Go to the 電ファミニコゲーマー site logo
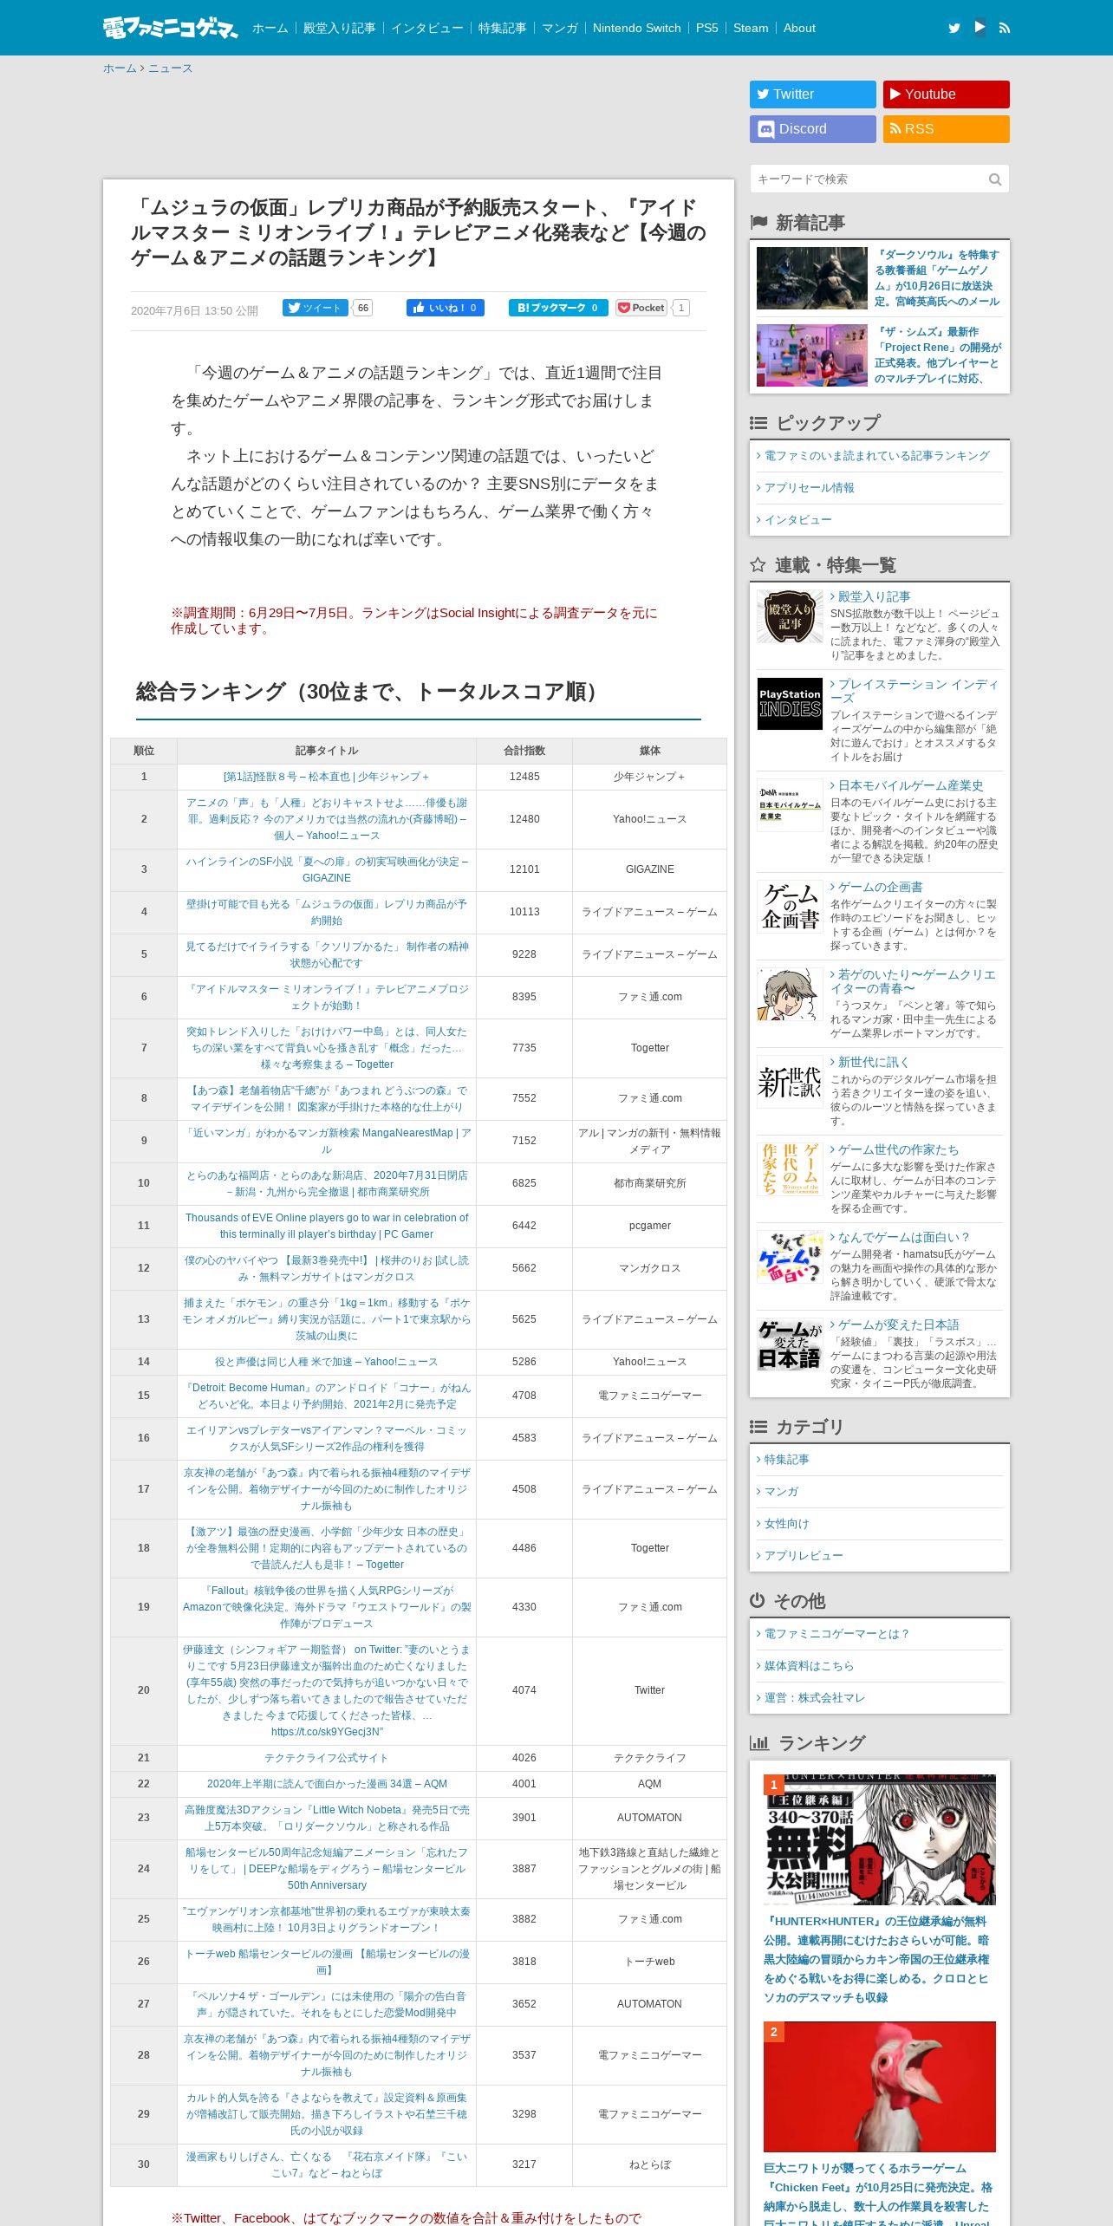This screenshot has height=2226, width=1113. click(x=170, y=28)
